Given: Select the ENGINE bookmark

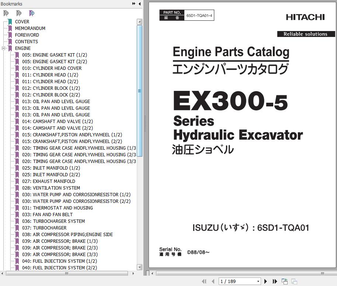Looking at the screenshot, I should [23, 48].
